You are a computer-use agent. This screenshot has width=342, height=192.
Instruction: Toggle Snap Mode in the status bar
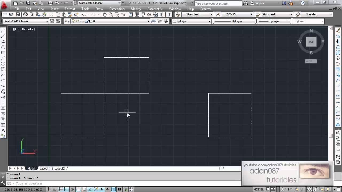[x=55, y=189]
